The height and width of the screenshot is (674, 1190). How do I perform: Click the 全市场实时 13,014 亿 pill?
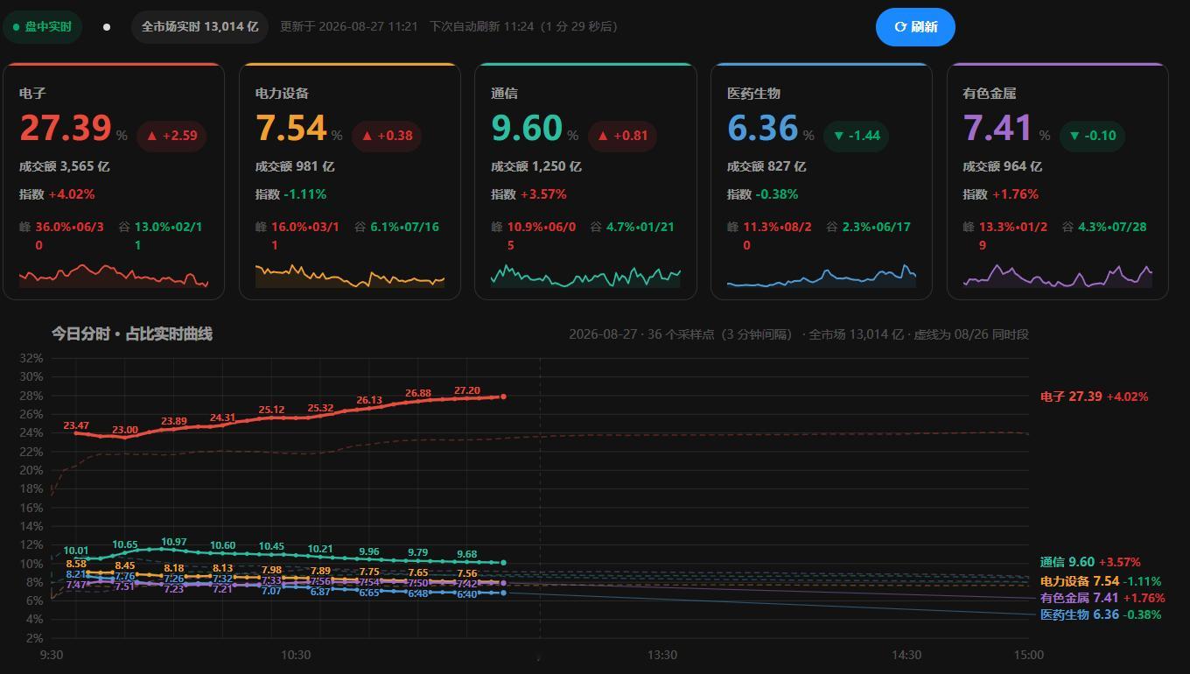click(x=199, y=27)
